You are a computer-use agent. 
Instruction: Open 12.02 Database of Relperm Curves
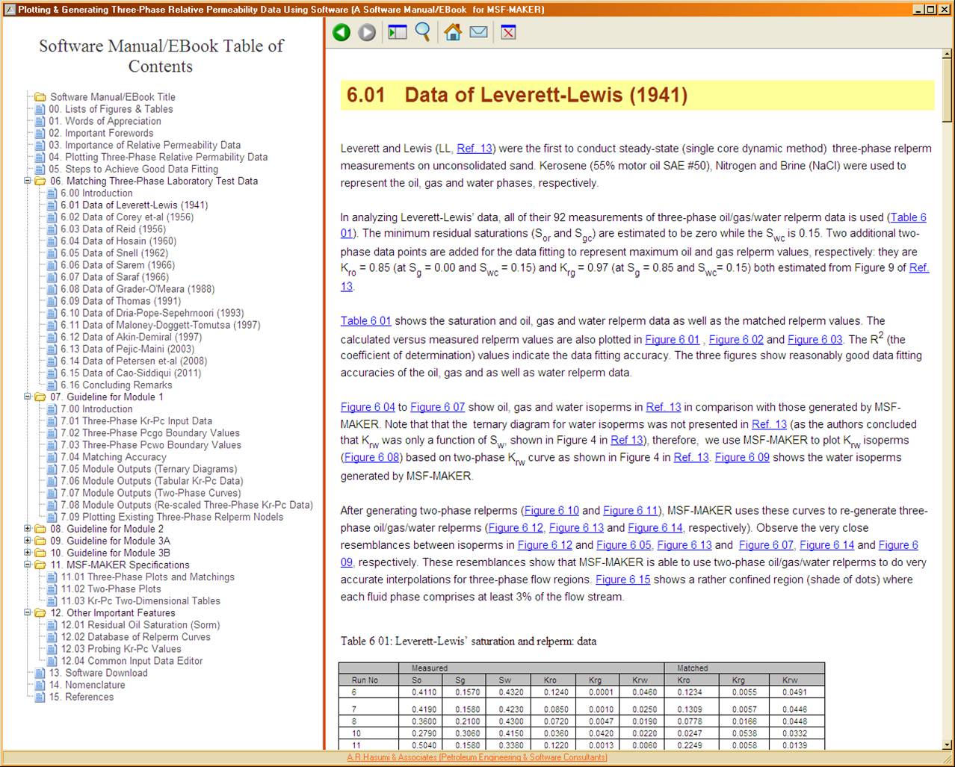tap(135, 637)
